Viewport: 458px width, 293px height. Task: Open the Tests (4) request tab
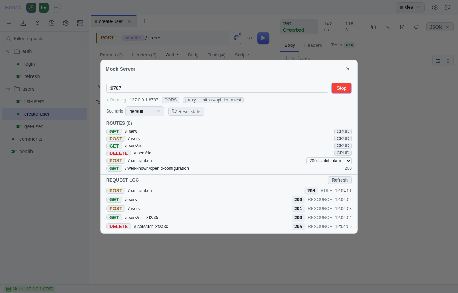click(x=216, y=55)
